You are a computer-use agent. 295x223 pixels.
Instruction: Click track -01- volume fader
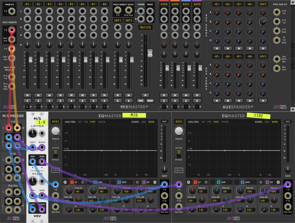(x=30, y=60)
